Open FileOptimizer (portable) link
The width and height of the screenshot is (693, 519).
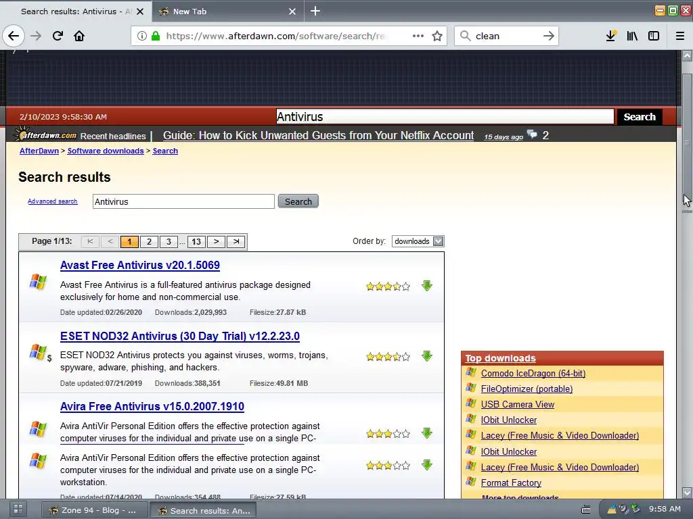click(x=527, y=389)
